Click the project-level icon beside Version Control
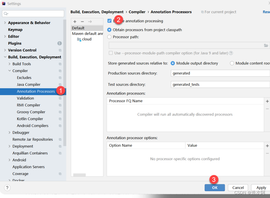The height and width of the screenshot is (198, 270). click(60, 50)
